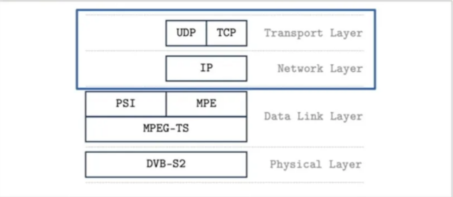This screenshot has width=453, height=197.
Task: Select the PSI box
Action: tap(126, 104)
